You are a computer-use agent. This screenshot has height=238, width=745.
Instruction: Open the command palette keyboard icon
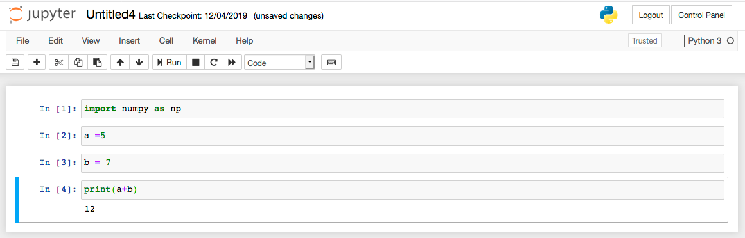[331, 63]
